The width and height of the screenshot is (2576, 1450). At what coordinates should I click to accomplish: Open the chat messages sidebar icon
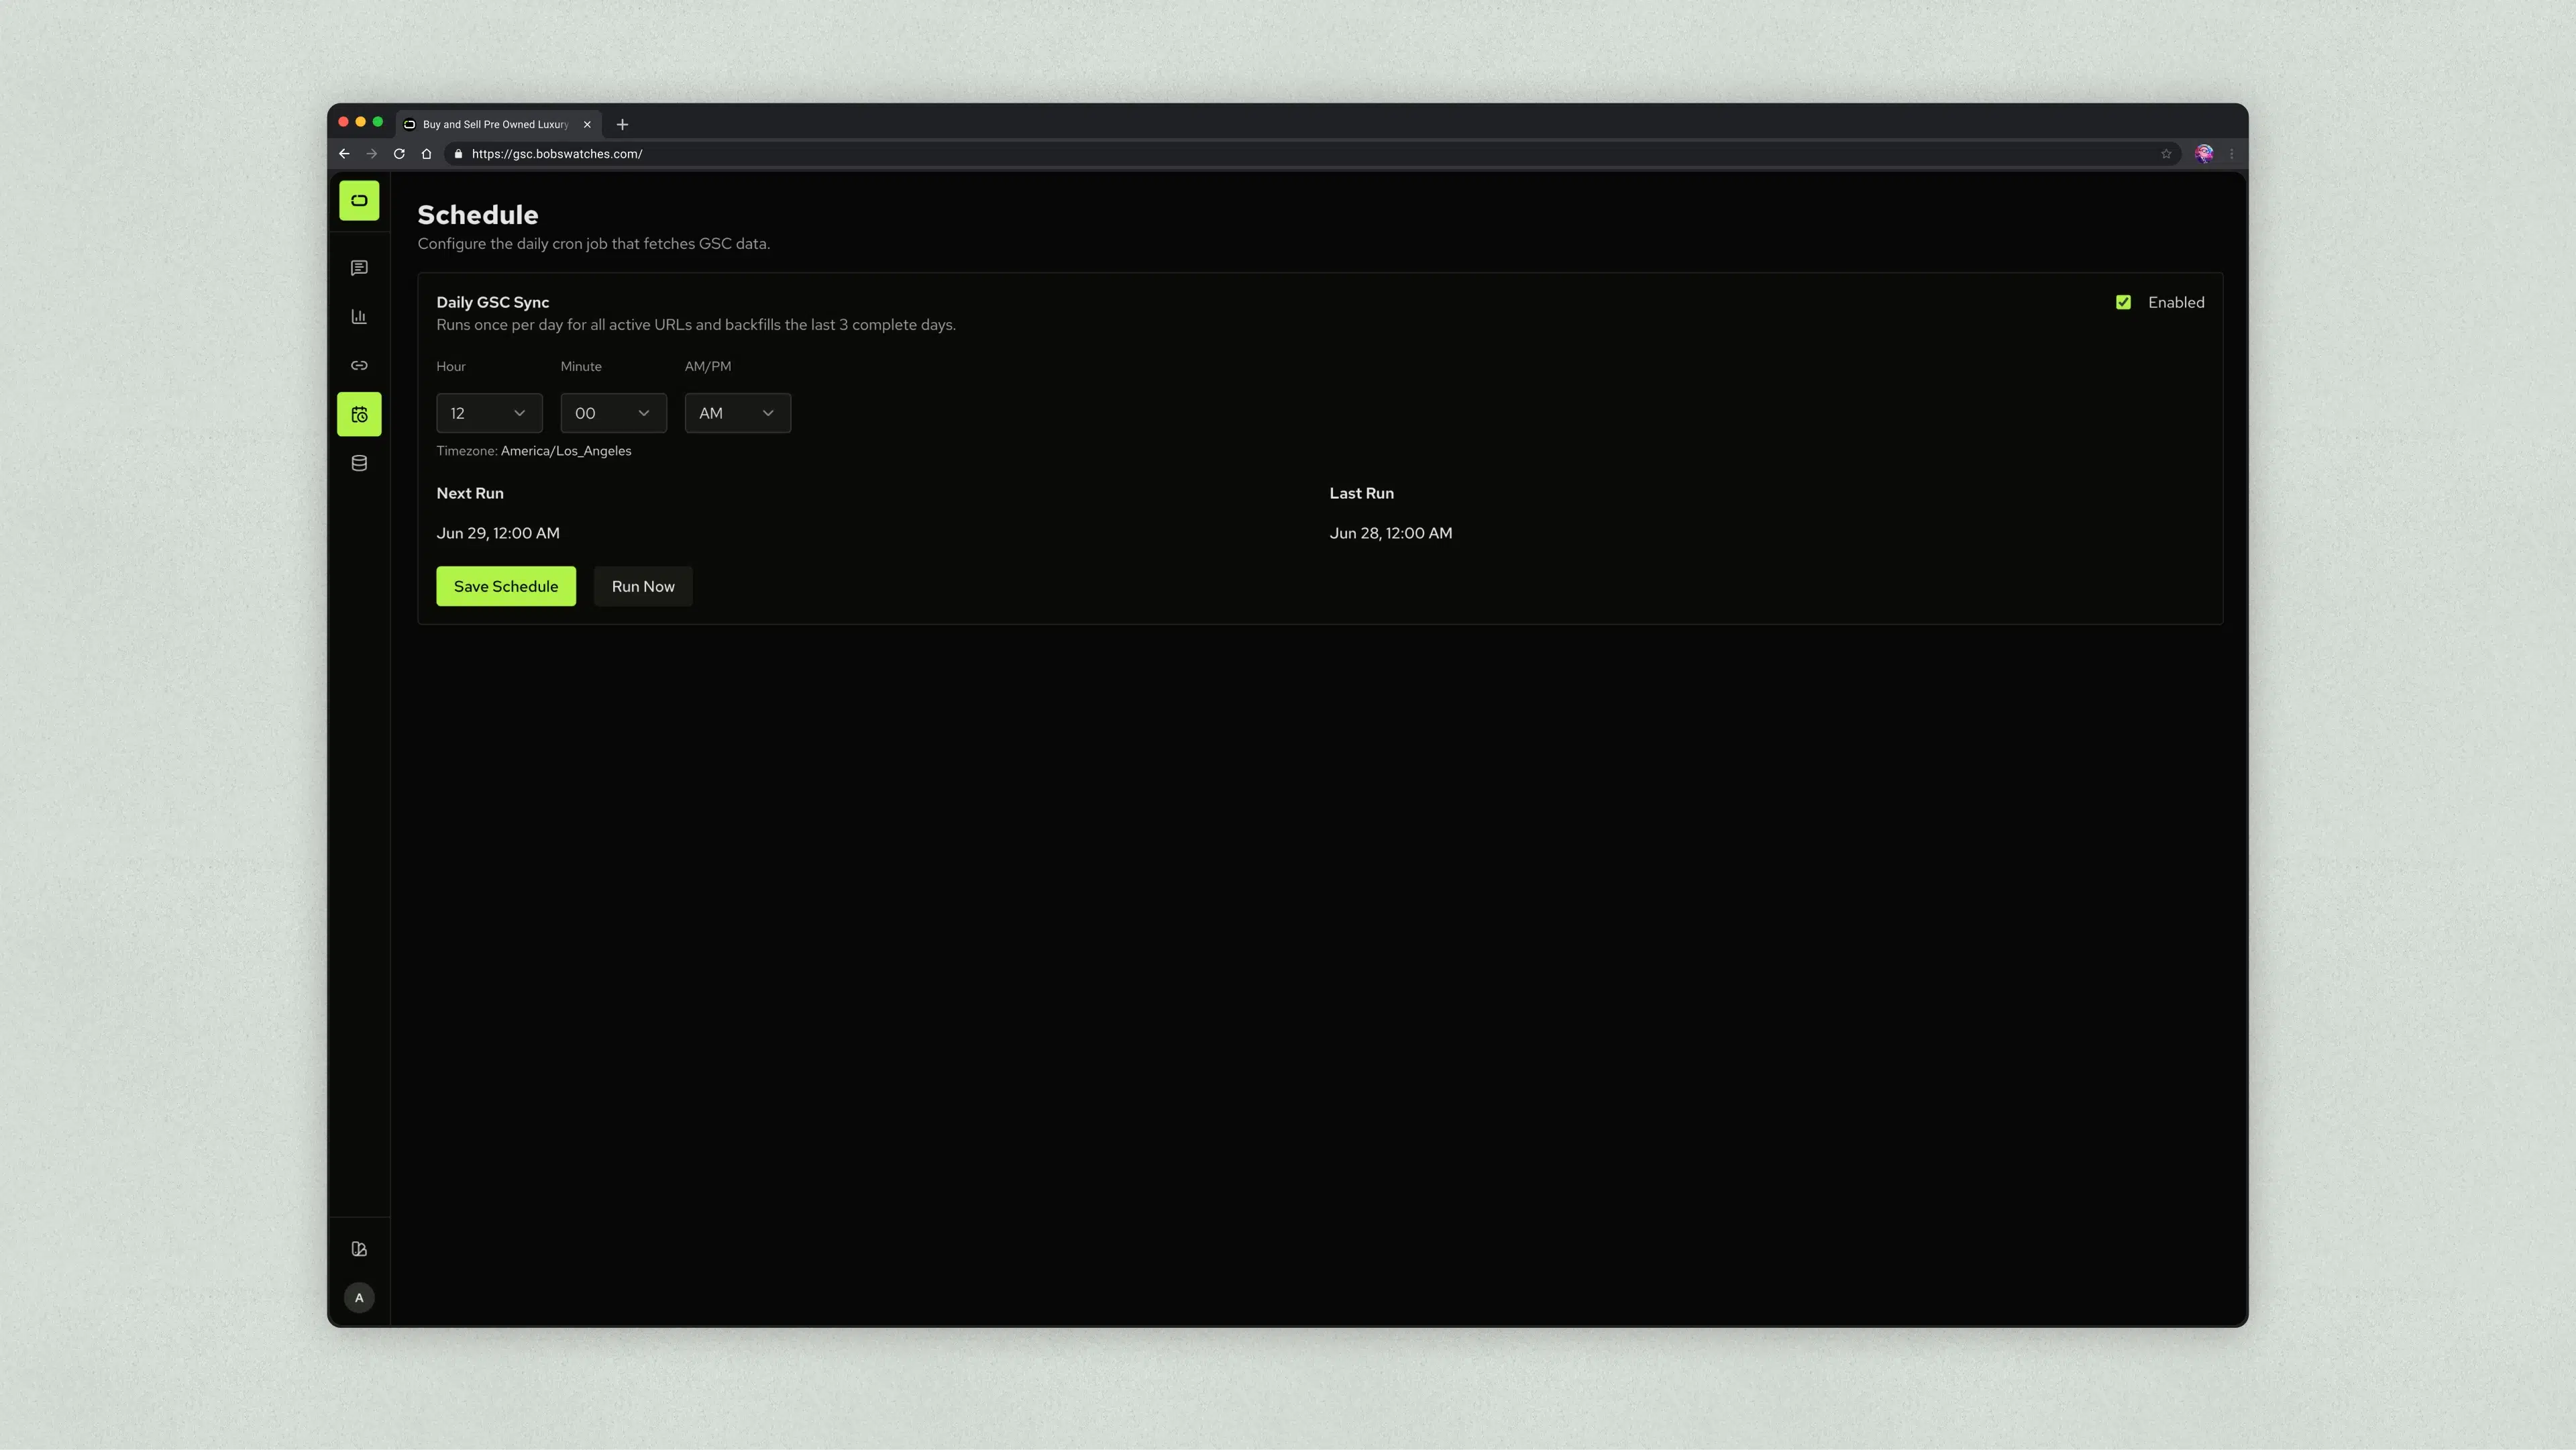359,268
